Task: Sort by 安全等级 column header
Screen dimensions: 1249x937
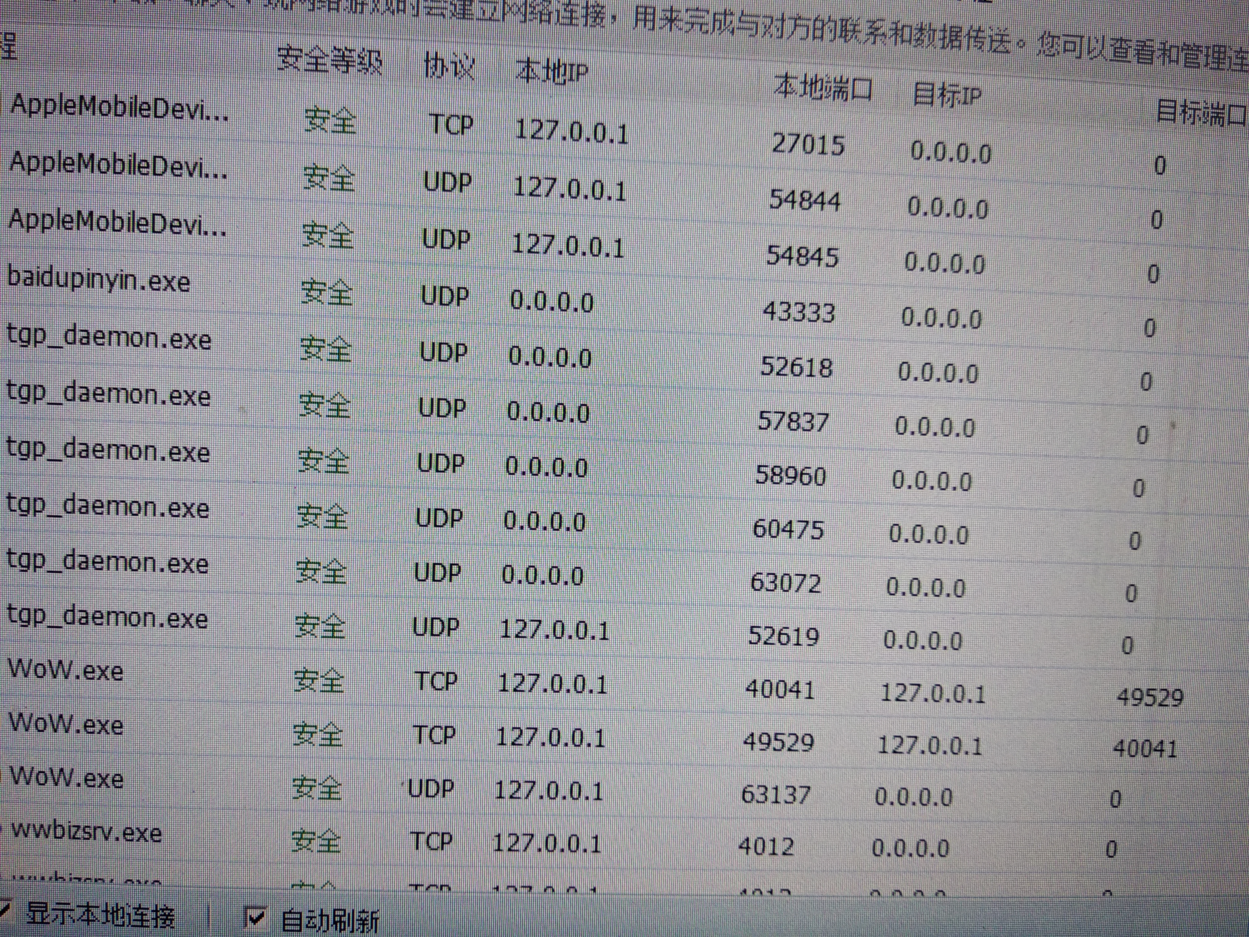Action: coord(329,60)
